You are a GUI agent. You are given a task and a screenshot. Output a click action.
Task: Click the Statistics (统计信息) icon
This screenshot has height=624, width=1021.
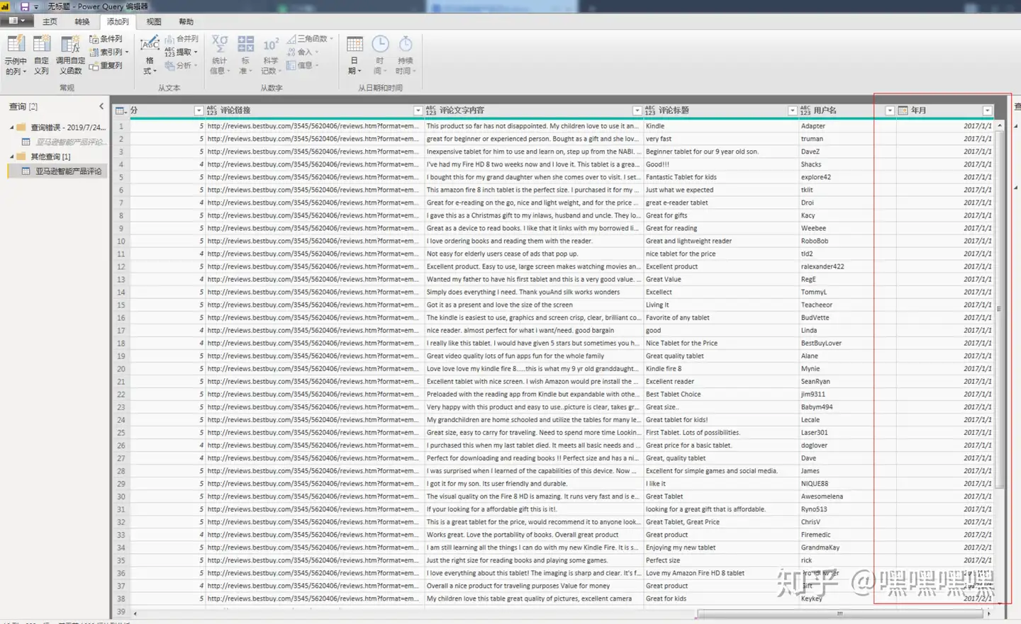(x=220, y=45)
